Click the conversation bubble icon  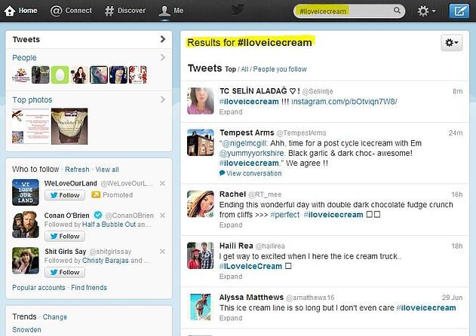(223, 173)
